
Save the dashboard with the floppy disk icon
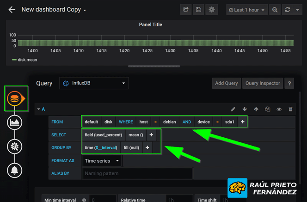[x=198, y=10]
